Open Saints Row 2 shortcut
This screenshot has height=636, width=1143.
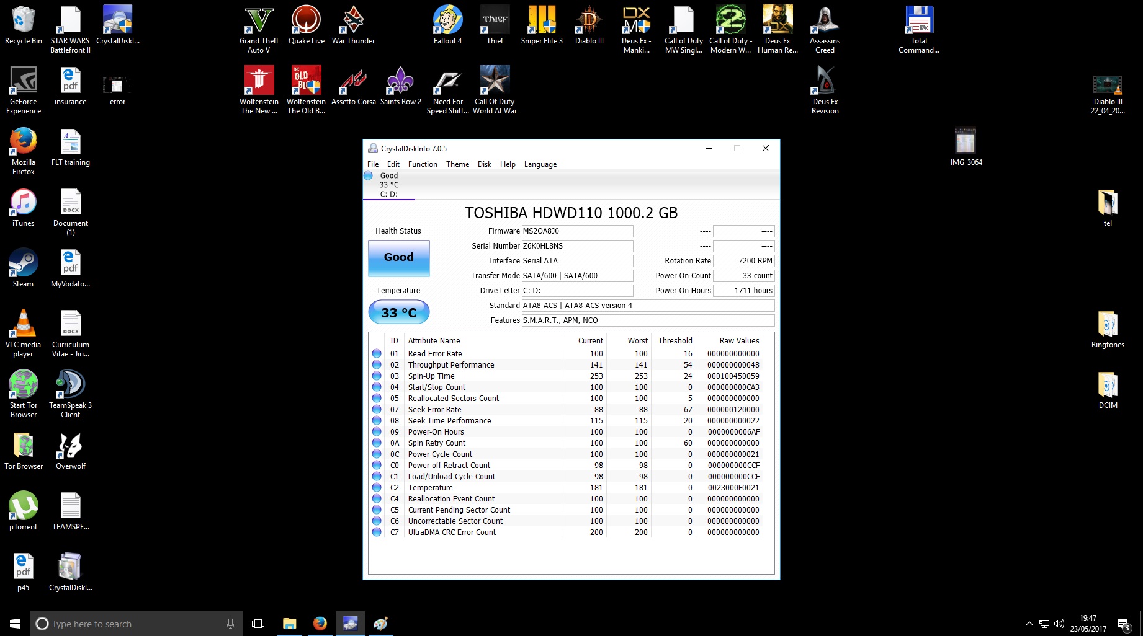(x=400, y=86)
